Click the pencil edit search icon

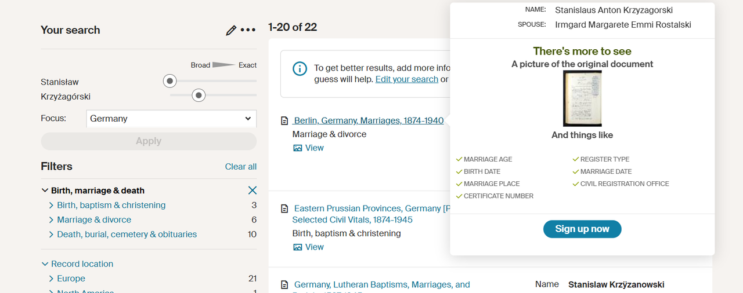pos(231,30)
